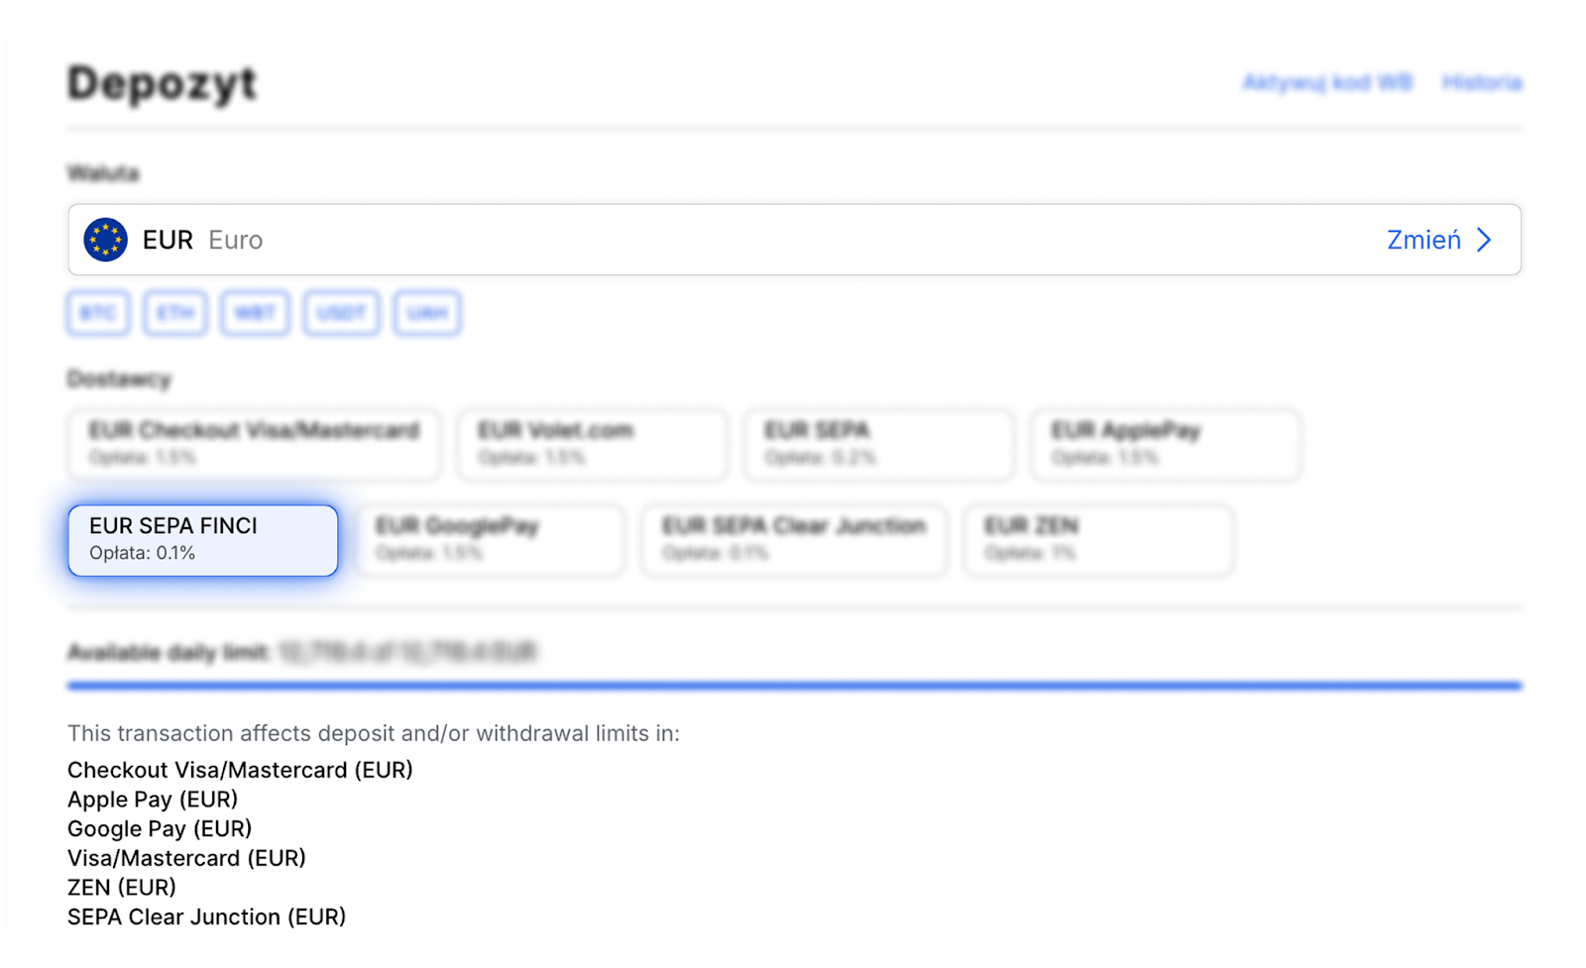
Task: Pick the EUR GooglePay provider card
Action: point(490,540)
